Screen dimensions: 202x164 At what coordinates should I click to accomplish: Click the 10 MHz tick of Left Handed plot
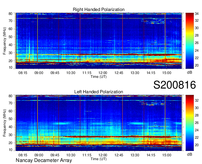point(10,150)
